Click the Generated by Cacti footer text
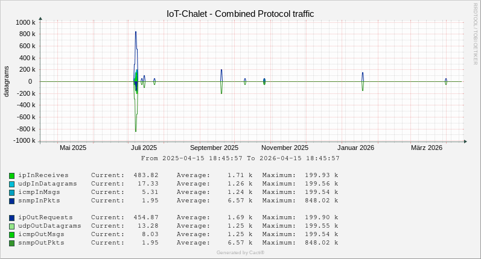Screen dimensions: 481x259 [240, 252]
